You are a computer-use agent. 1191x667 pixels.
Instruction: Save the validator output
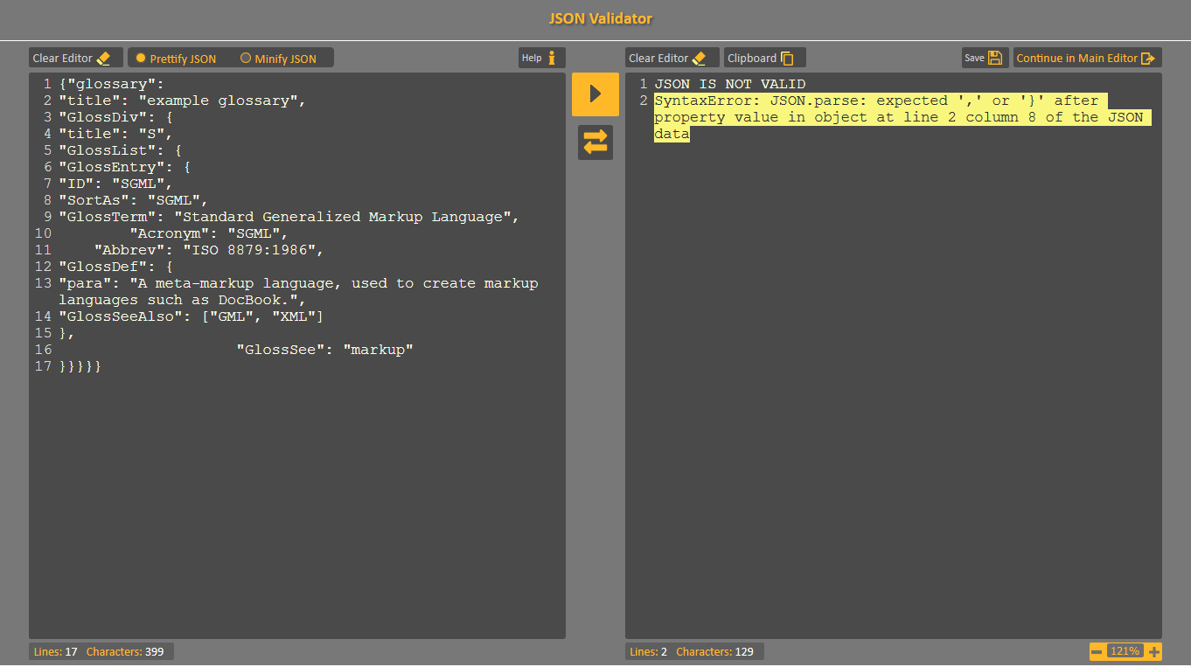(986, 59)
